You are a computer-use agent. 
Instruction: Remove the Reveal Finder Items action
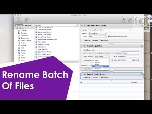pyautogui.click(x=142, y=74)
